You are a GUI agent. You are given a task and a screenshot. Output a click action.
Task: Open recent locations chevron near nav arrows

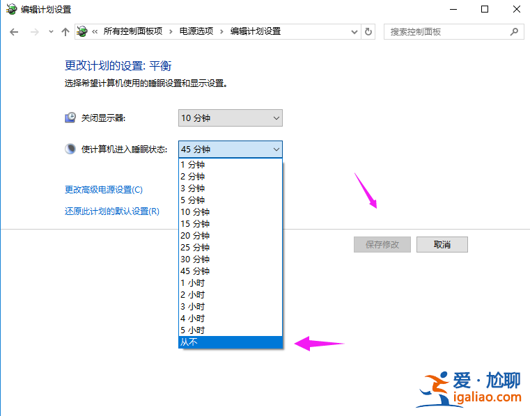[x=51, y=32]
